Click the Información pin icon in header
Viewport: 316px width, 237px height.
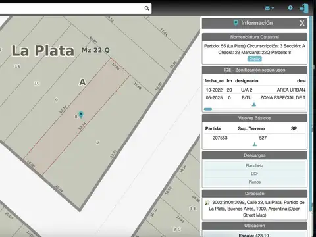point(236,23)
